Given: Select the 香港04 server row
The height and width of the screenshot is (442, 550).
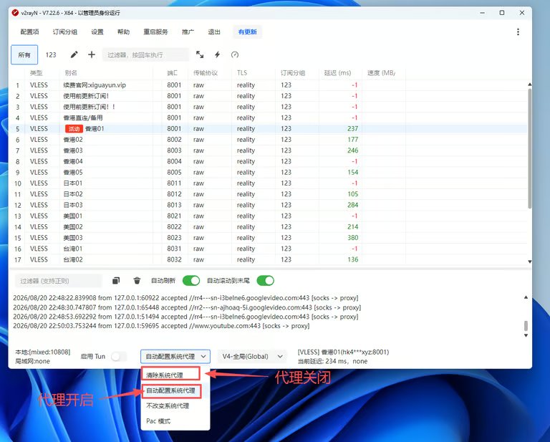Looking at the screenshot, I should coord(269,161).
